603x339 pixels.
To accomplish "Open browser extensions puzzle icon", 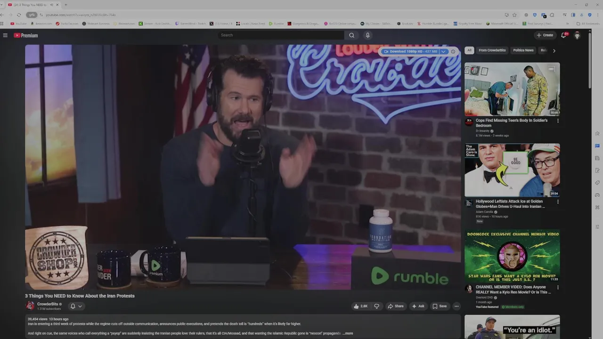I will (x=552, y=15).
